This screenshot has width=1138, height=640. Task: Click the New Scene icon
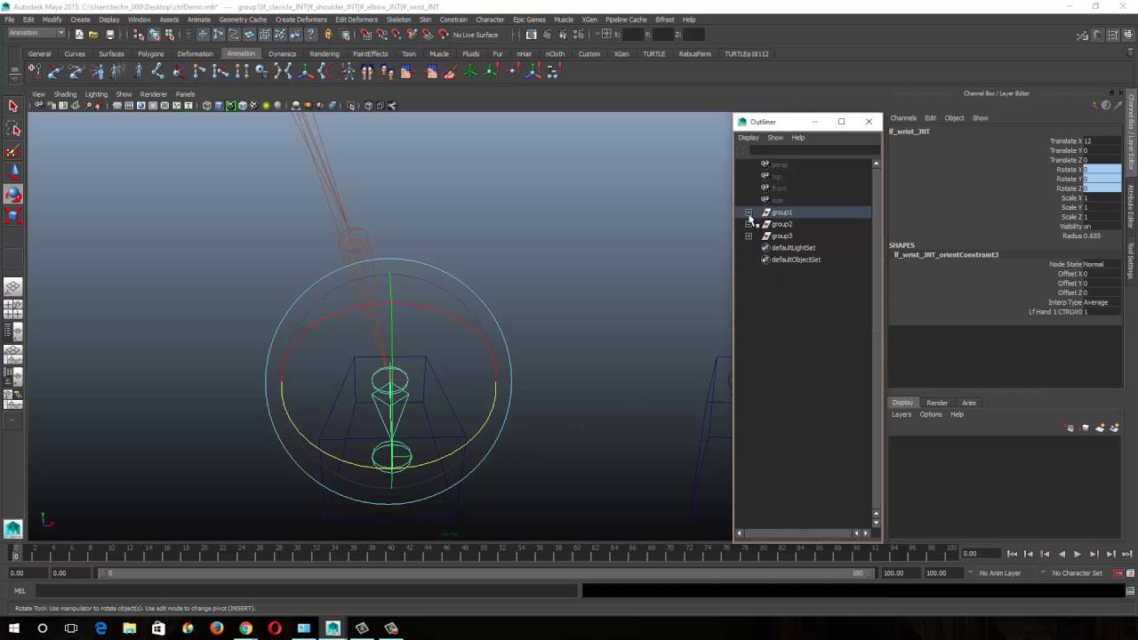[79, 35]
